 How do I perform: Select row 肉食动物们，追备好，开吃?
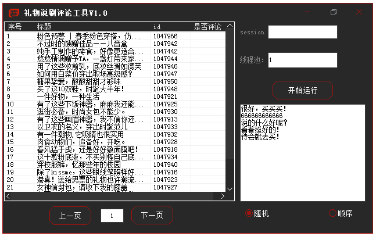click(115, 142)
